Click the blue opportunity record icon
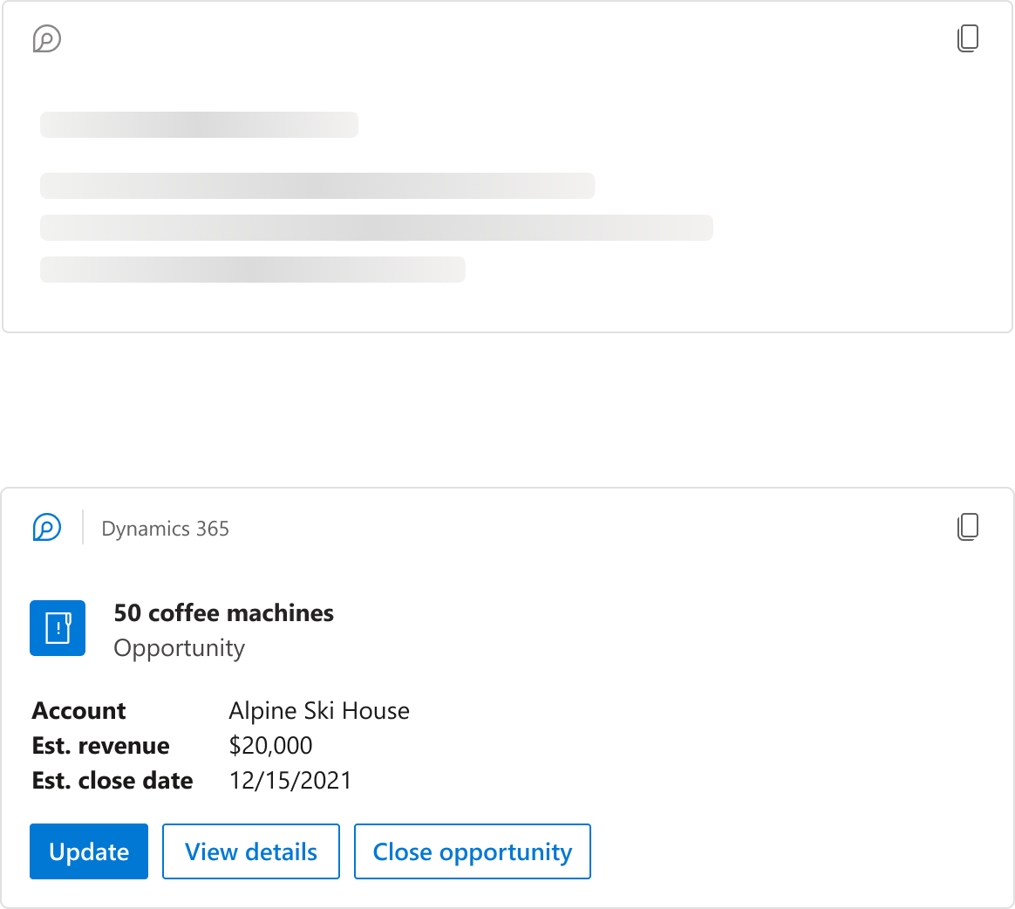Viewport: 1015px width, 909px height. 58,628
